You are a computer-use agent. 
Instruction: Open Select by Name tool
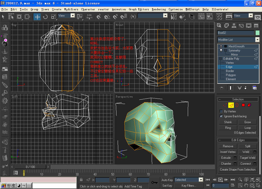[x=11, y=17]
